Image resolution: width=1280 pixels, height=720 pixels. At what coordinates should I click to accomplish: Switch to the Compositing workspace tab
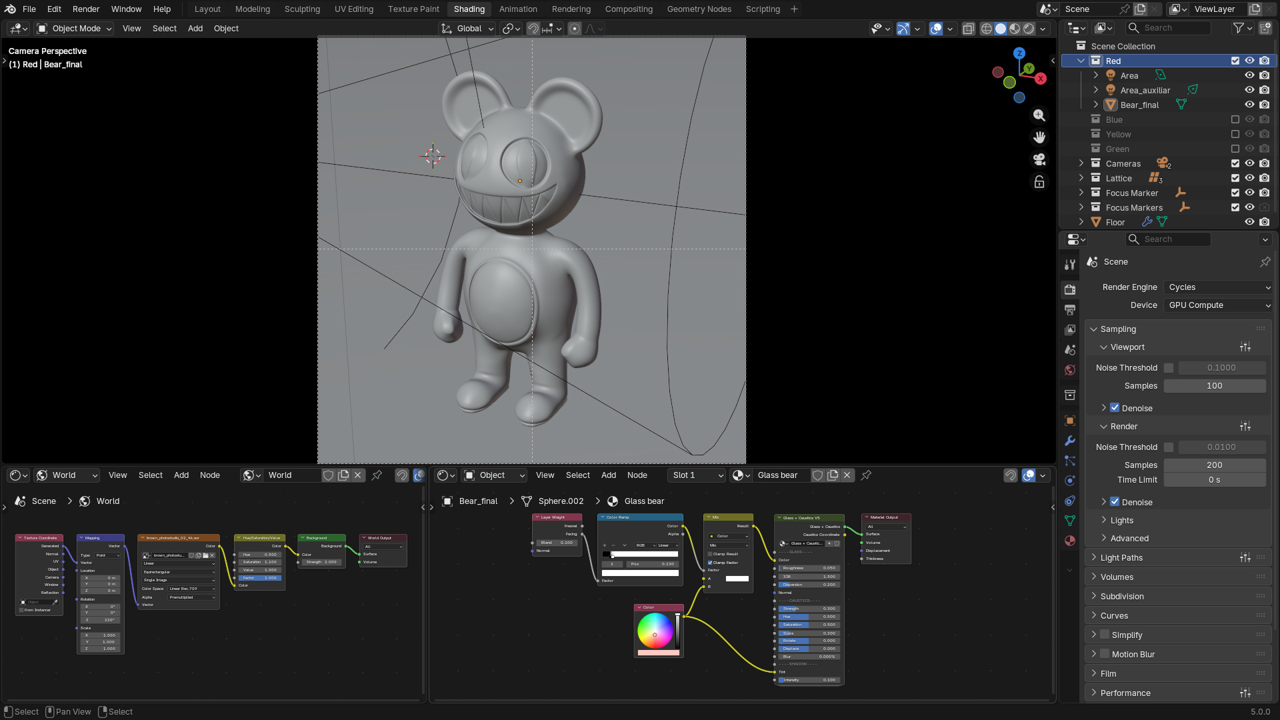[628, 9]
